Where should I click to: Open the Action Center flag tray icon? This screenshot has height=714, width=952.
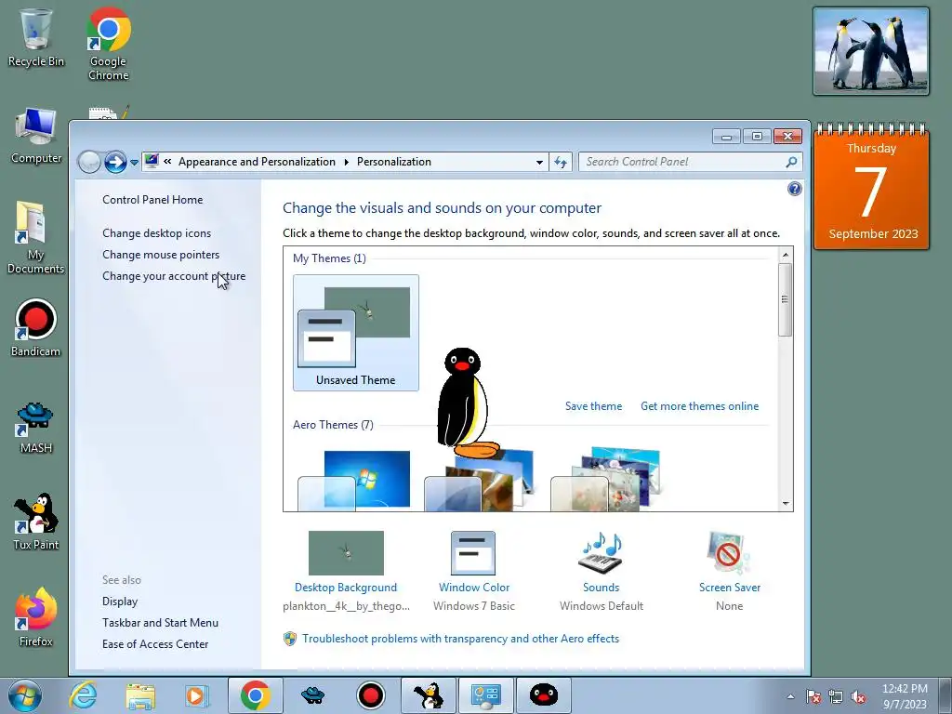[x=813, y=696]
